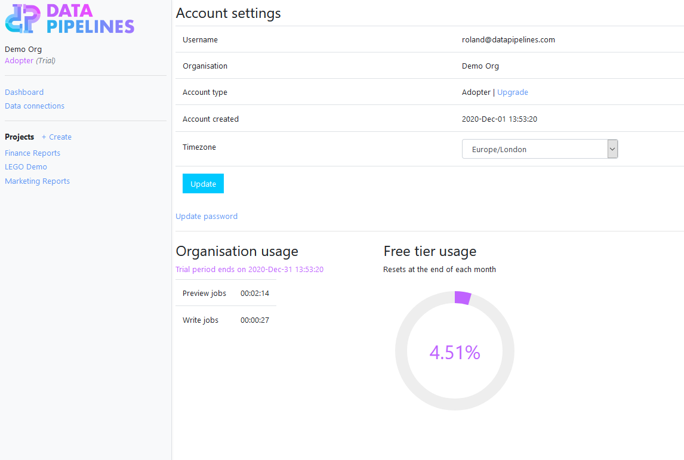Screen dimensions: 684x460
Task: Click the Upgrade link next to Adopter
Action: coord(512,92)
